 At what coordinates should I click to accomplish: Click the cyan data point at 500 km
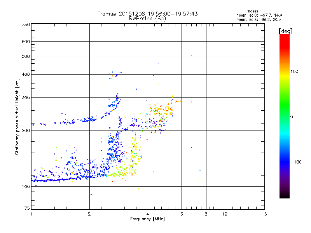191,56
